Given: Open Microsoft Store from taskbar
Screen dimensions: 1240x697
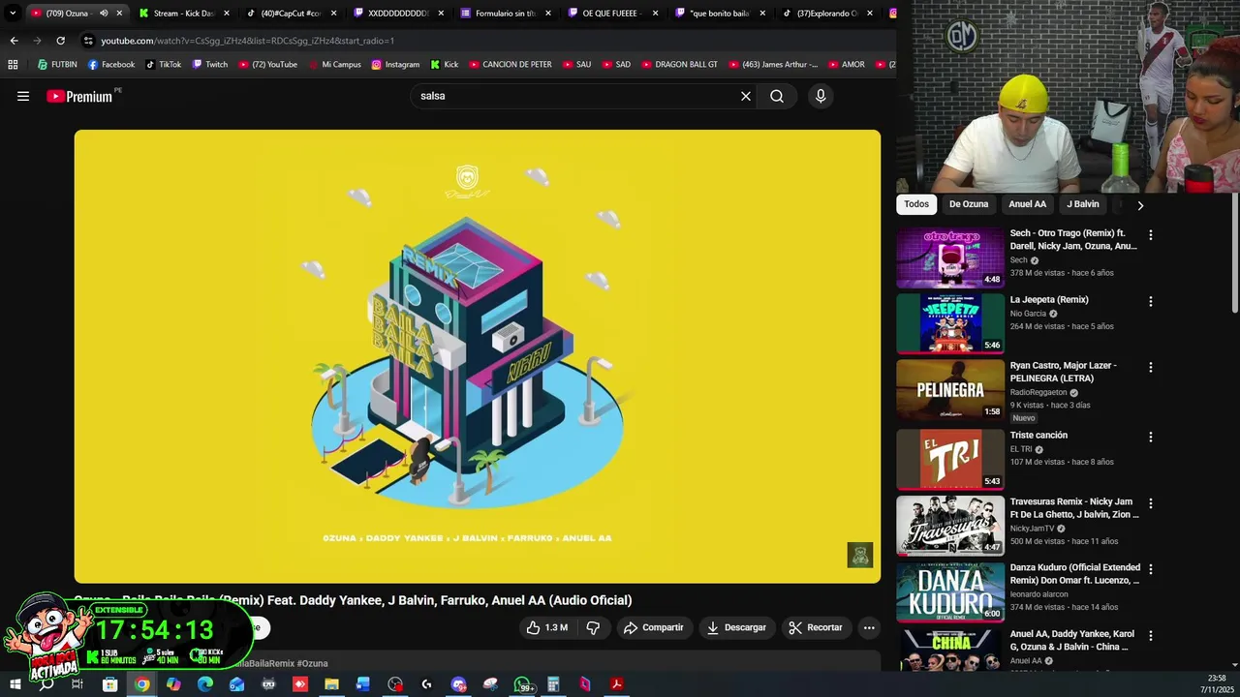Looking at the screenshot, I should click(109, 684).
